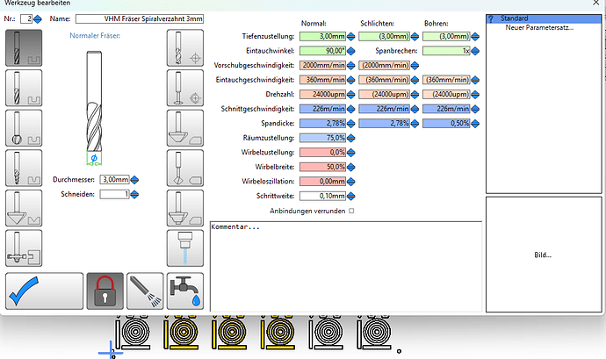Toggle the red padlock lock button
The height and width of the screenshot is (359, 606).
coord(105,291)
